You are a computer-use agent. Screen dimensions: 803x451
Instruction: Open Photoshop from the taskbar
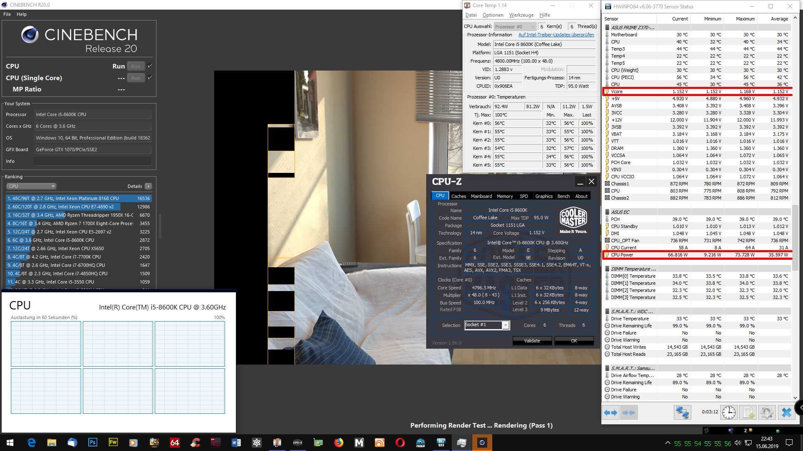coord(92,443)
